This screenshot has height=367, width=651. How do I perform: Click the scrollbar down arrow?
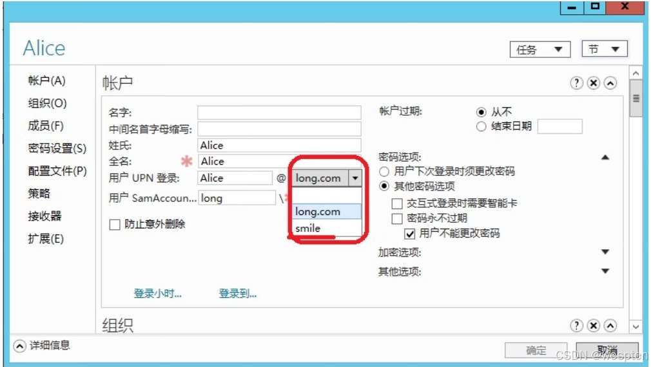point(636,327)
